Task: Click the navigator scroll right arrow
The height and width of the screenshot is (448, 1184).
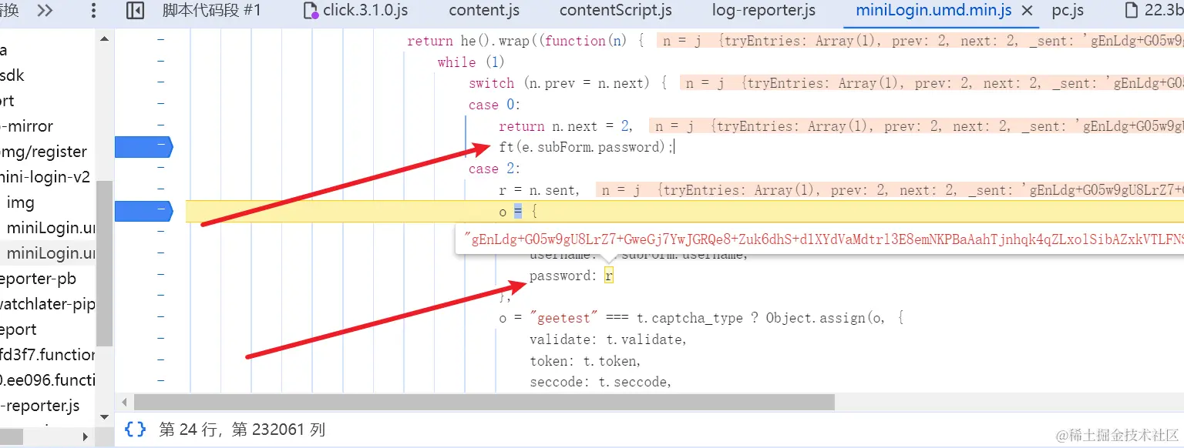Action: tap(86, 436)
